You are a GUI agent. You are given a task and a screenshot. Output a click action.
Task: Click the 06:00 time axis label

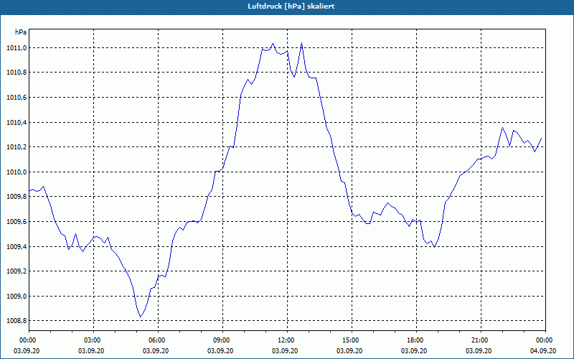click(x=156, y=340)
